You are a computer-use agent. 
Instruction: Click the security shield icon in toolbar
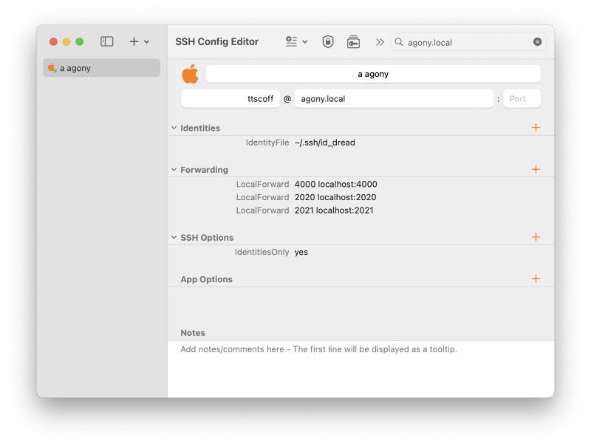pyautogui.click(x=326, y=42)
